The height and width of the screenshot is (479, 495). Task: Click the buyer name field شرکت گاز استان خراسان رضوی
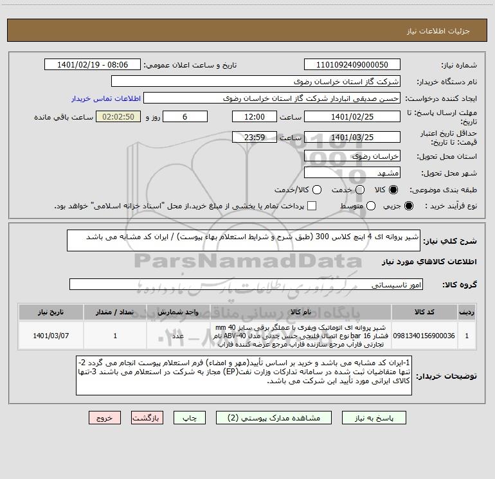[256, 81]
